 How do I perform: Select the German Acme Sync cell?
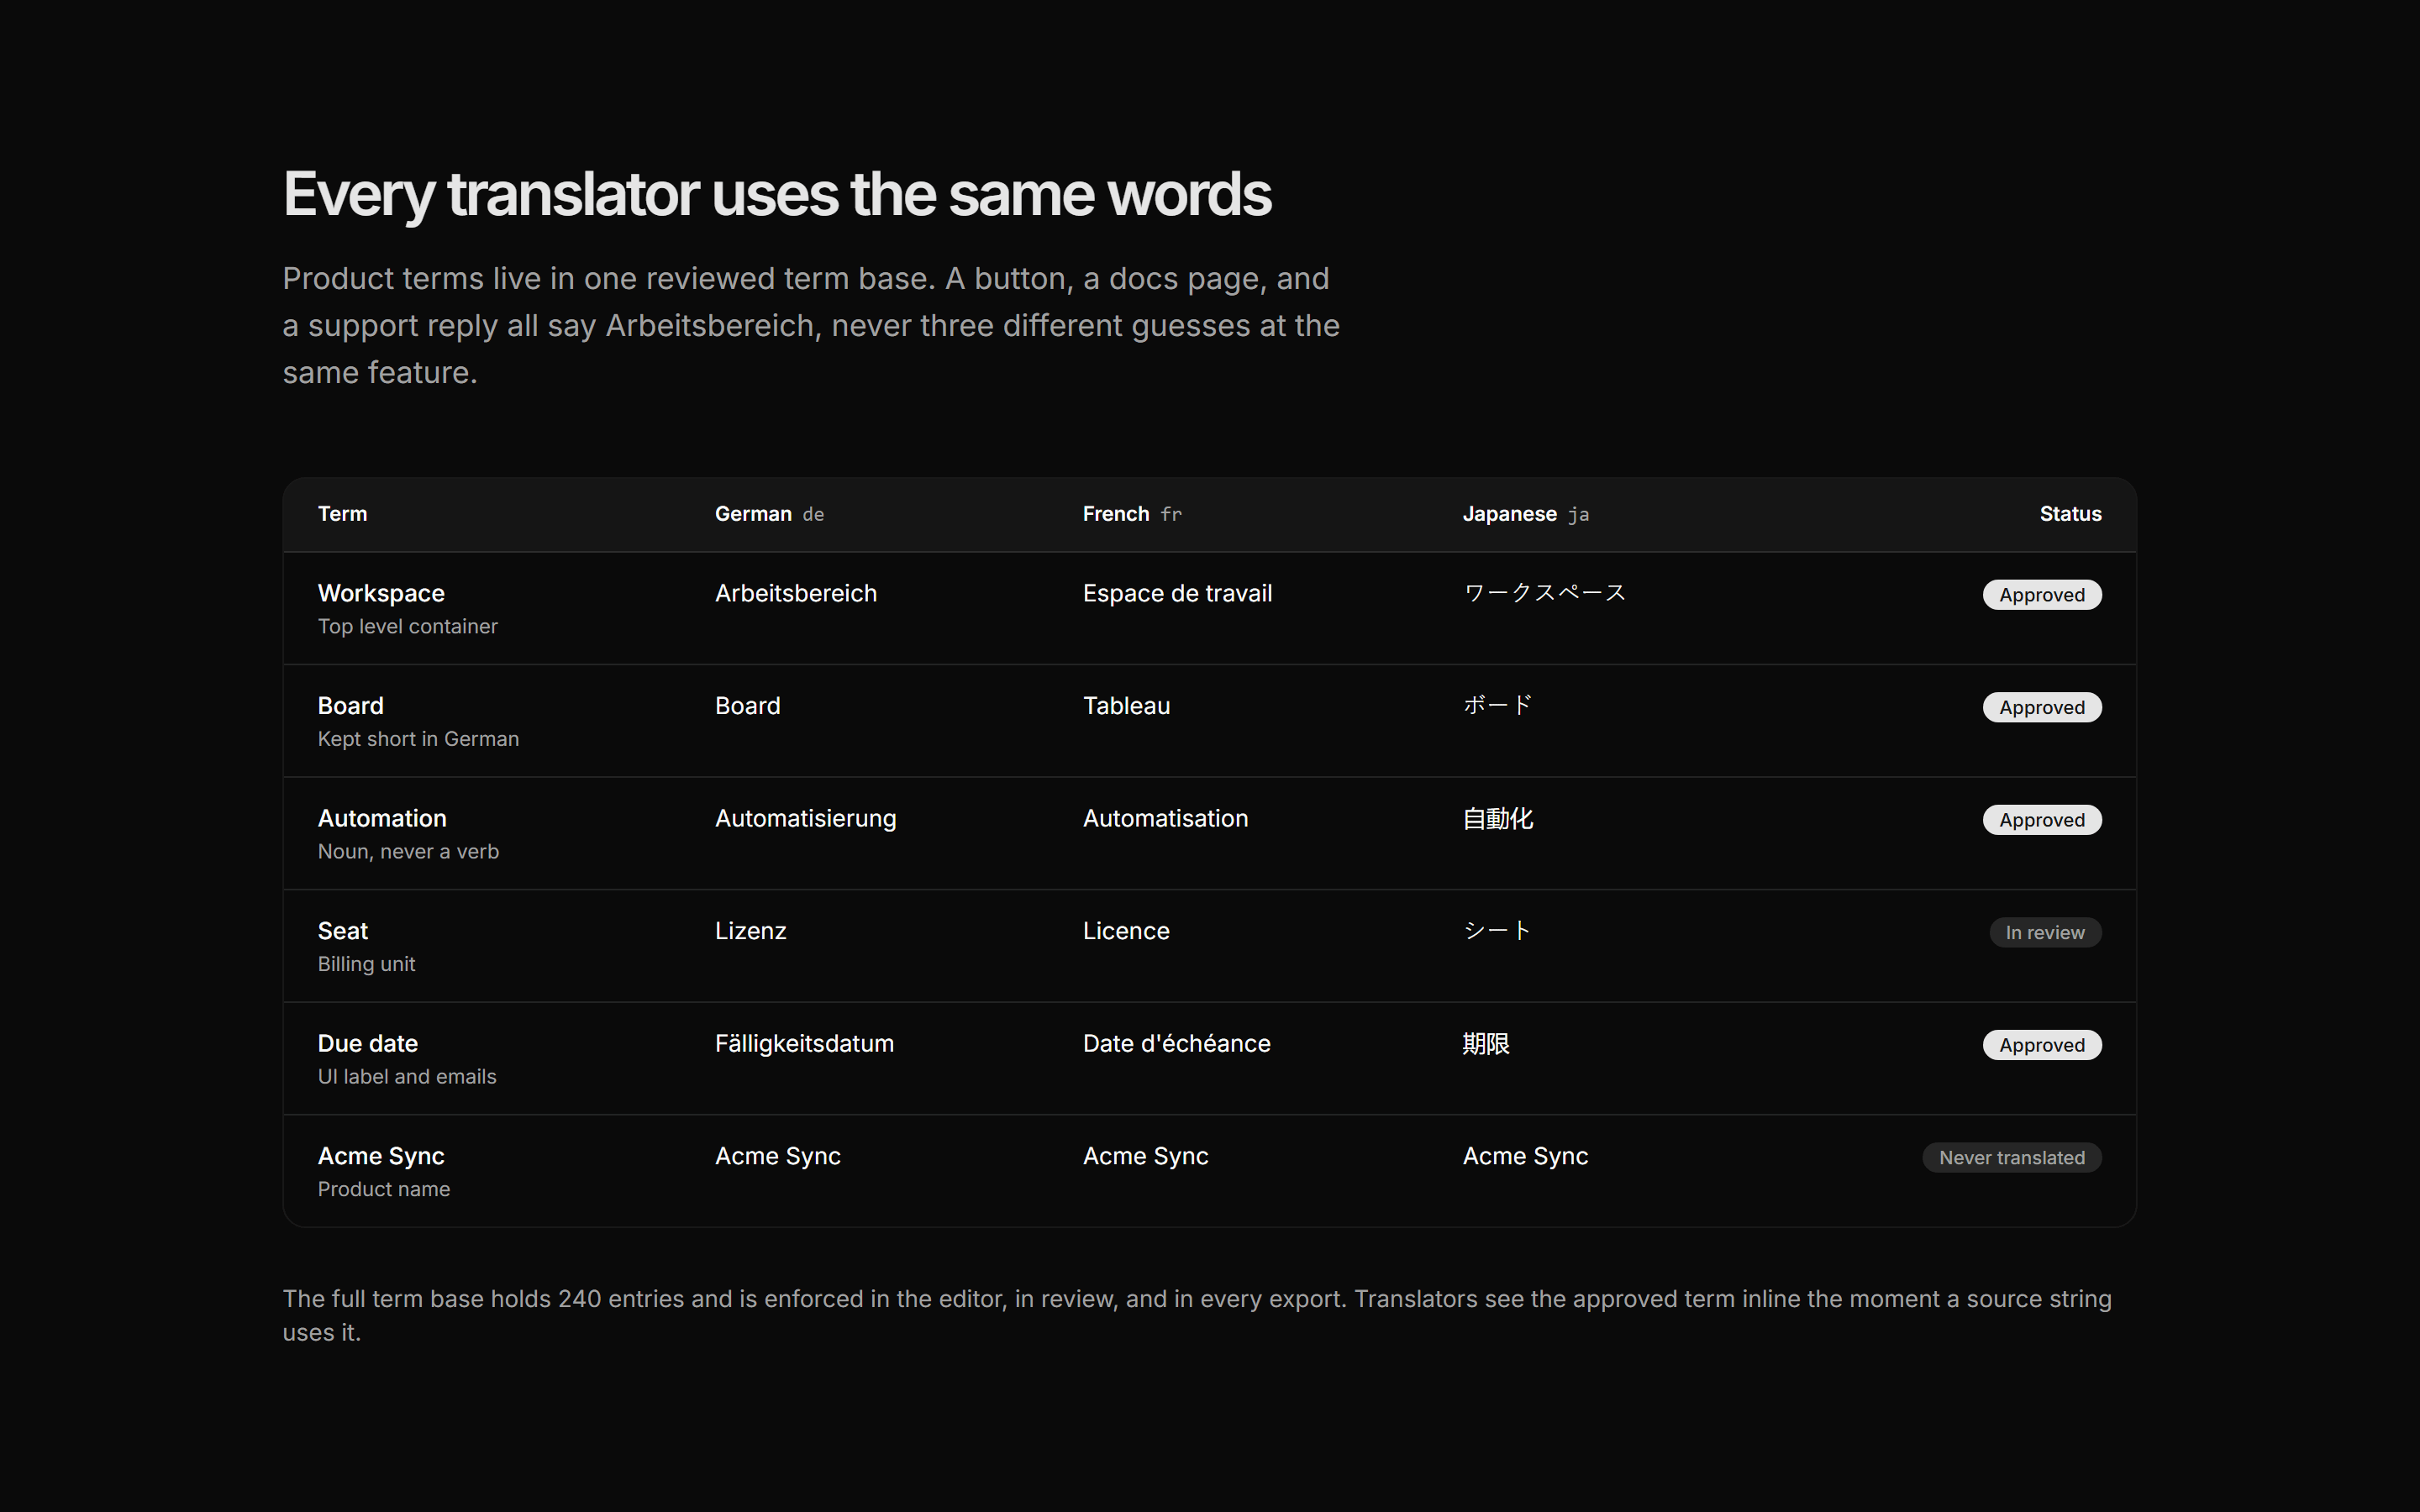point(777,1156)
